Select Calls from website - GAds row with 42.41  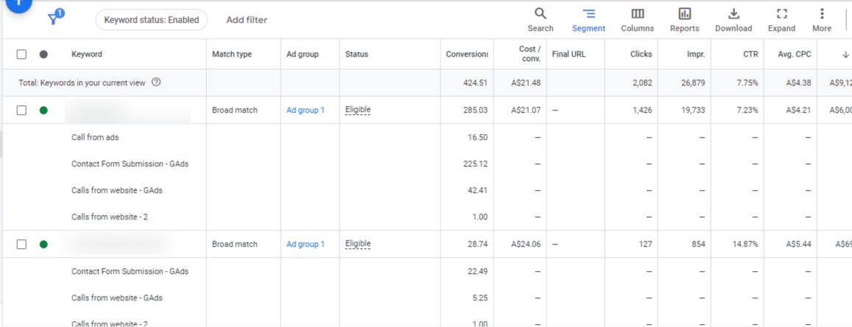[117, 190]
